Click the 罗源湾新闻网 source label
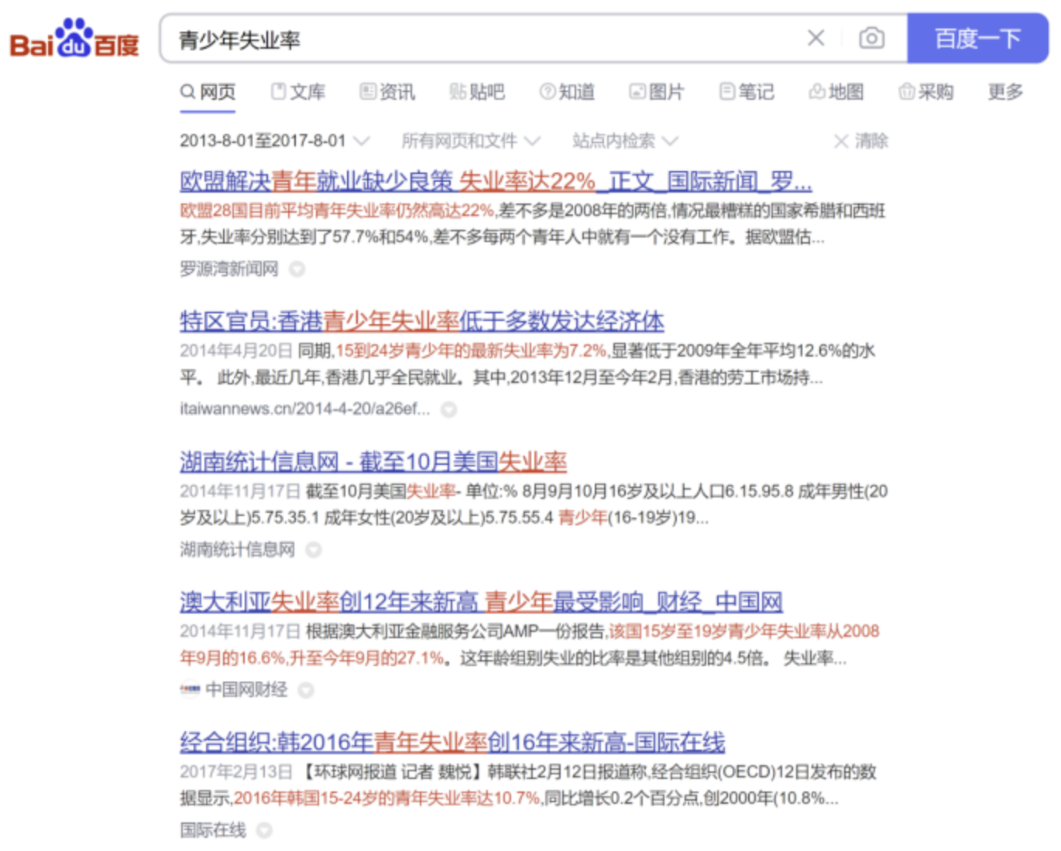 click(229, 268)
